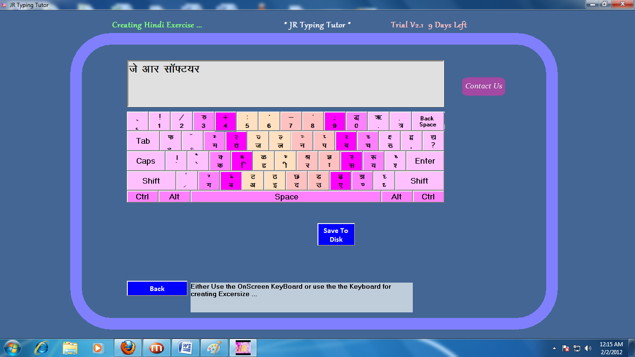Click the on-screen Tab key

click(x=143, y=141)
